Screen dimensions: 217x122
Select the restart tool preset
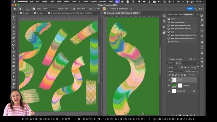[182, 19]
